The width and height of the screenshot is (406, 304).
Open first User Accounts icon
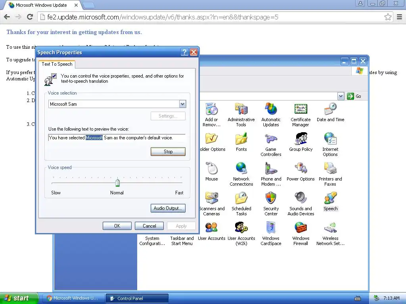(212, 231)
